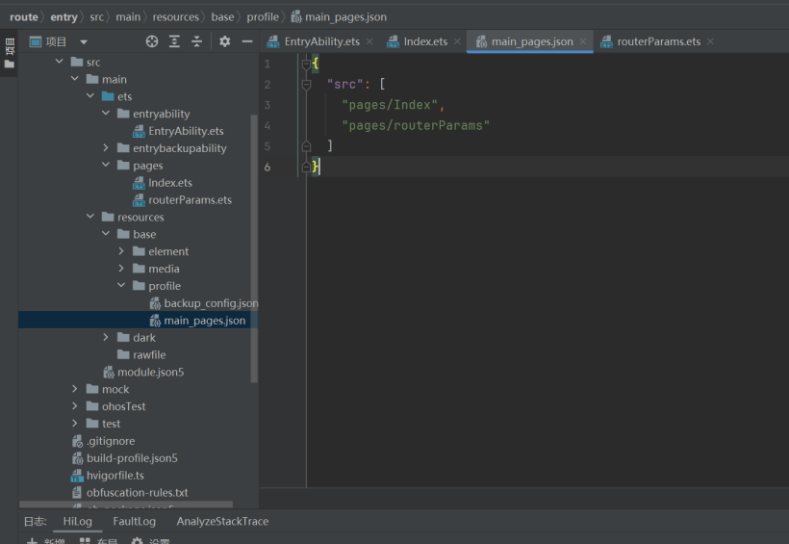Viewport: 789px width, 544px height.
Task: Click entry in the breadcrumb path
Action: pyautogui.click(x=64, y=17)
